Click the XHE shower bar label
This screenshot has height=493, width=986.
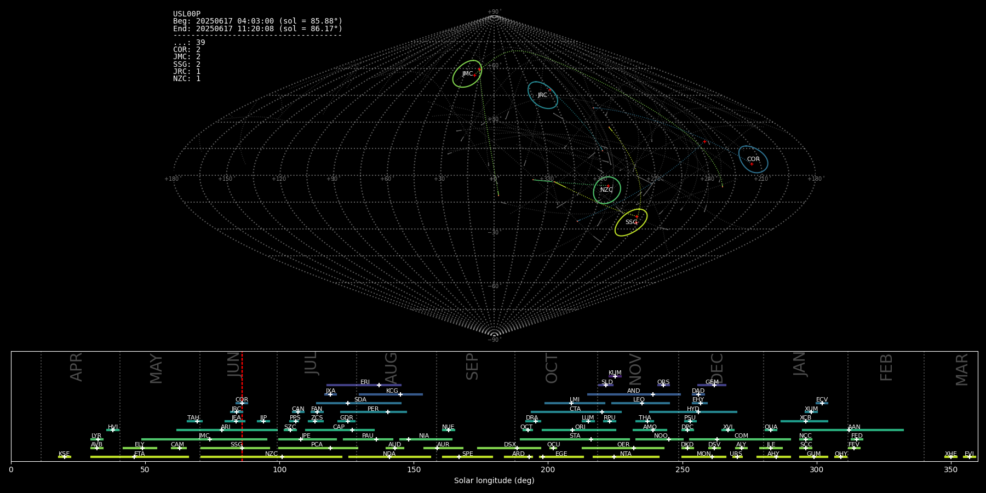pyautogui.click(x=950, y=454)
